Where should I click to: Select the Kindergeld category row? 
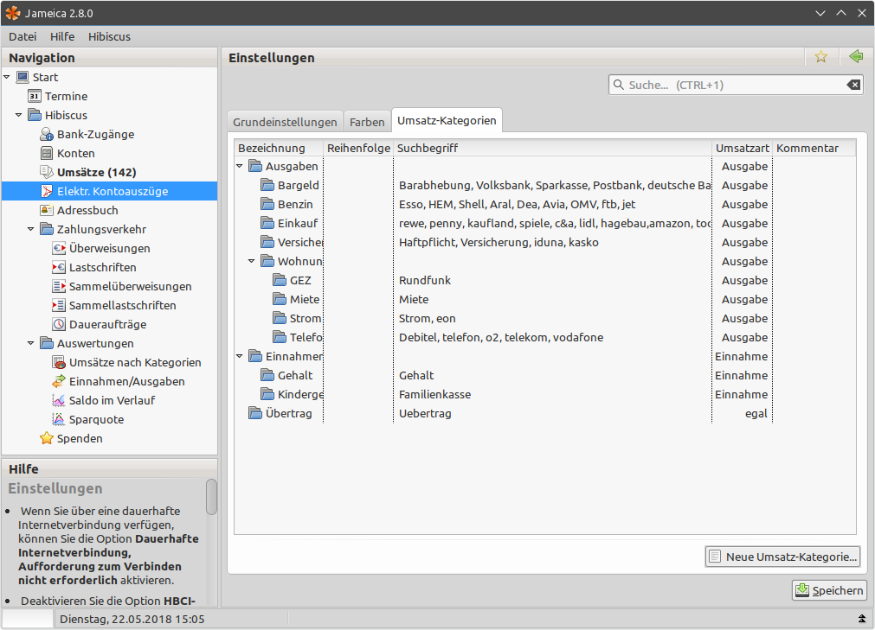[544, 394]
